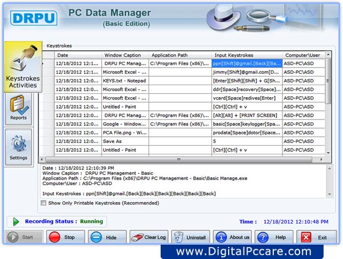
Task: Select the 'Google - Window...' caption cell
Action: (125, 124)
